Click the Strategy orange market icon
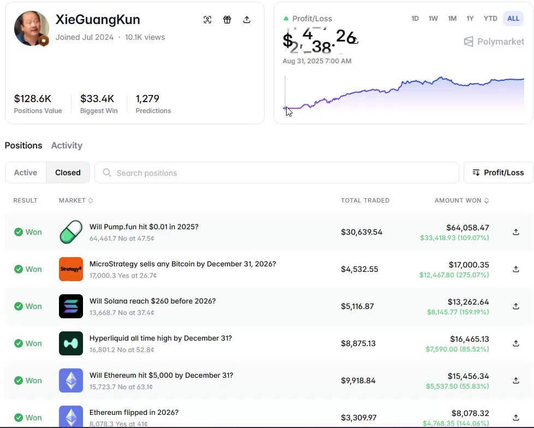 click(71, 269)
